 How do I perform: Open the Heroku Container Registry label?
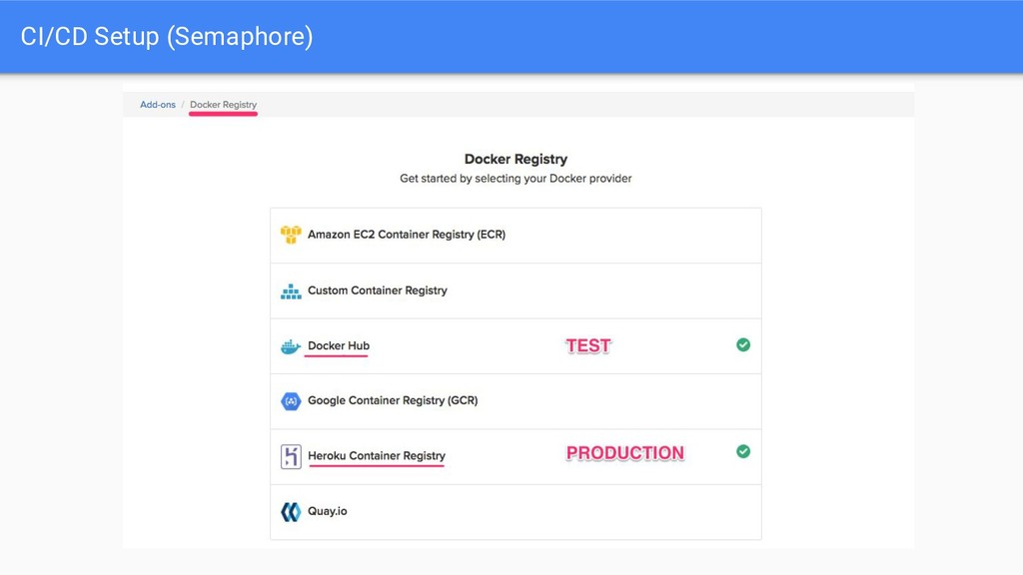[x=377, y=455]
